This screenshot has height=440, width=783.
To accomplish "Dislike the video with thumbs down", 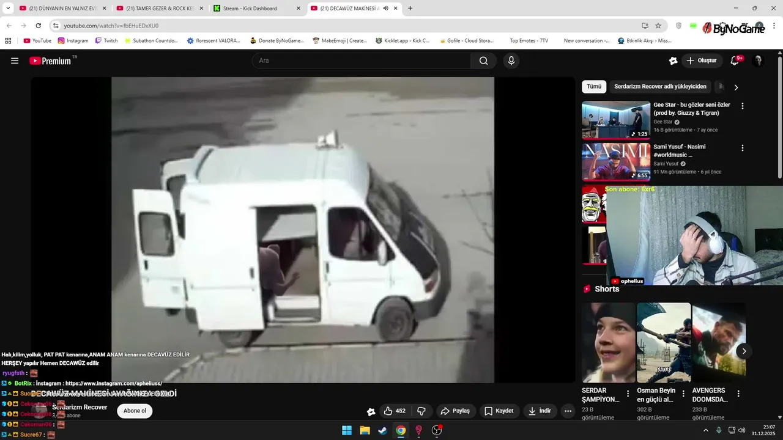I will click(x=421, y=411).
